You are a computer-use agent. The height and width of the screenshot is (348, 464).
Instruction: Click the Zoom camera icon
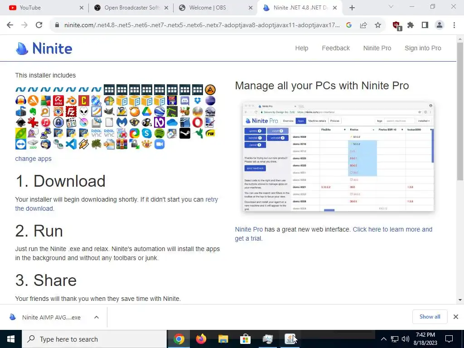coord(159,144)
